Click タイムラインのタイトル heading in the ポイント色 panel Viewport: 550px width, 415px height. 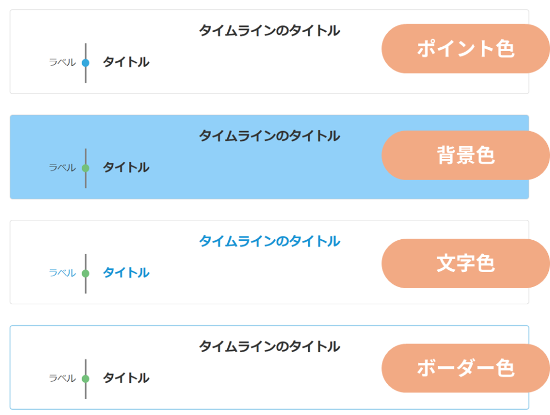click(x=269, y=31)
